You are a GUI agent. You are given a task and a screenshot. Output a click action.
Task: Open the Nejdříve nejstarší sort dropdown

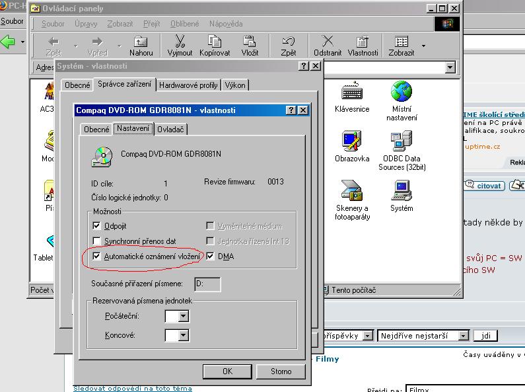463,336
